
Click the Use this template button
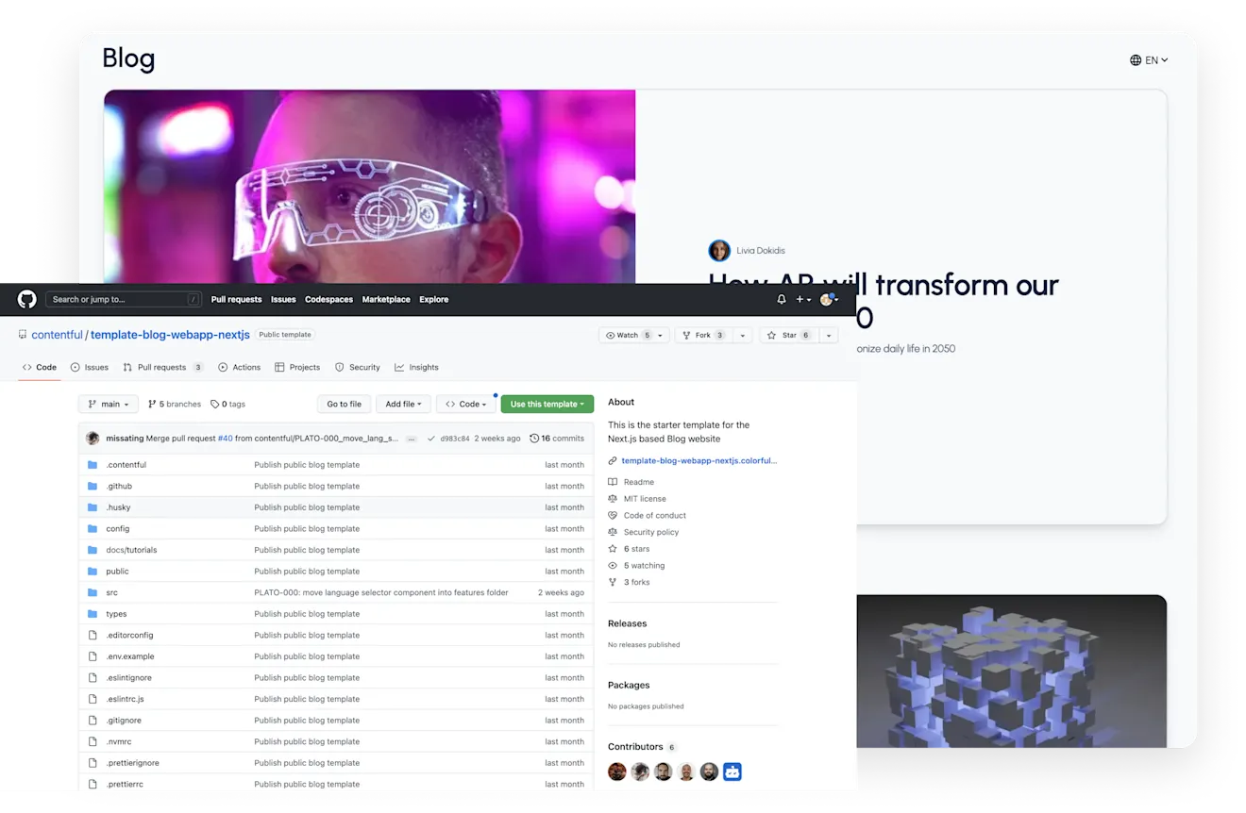point(547,403)
